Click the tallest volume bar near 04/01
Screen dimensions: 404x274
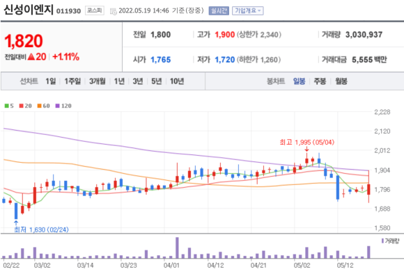click(x=177, y=248)
